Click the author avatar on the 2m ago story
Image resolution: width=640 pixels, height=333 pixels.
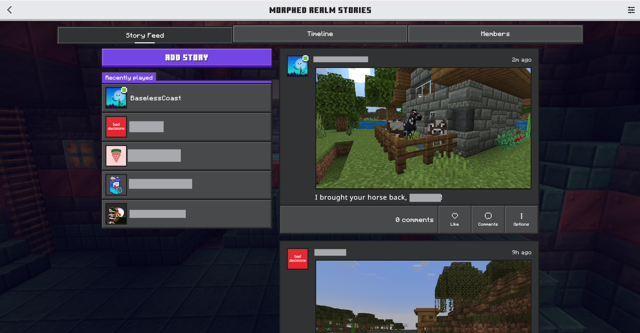(297, 66)
